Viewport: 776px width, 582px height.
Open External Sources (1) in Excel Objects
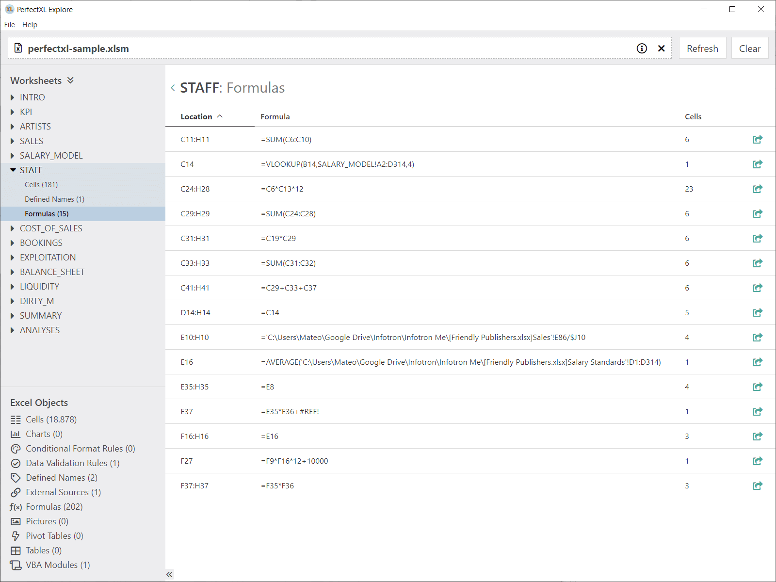click(63, 492)
